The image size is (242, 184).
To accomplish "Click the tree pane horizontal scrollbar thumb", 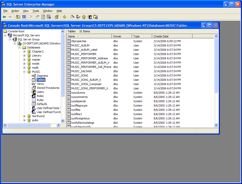I will tap(29, 125).
